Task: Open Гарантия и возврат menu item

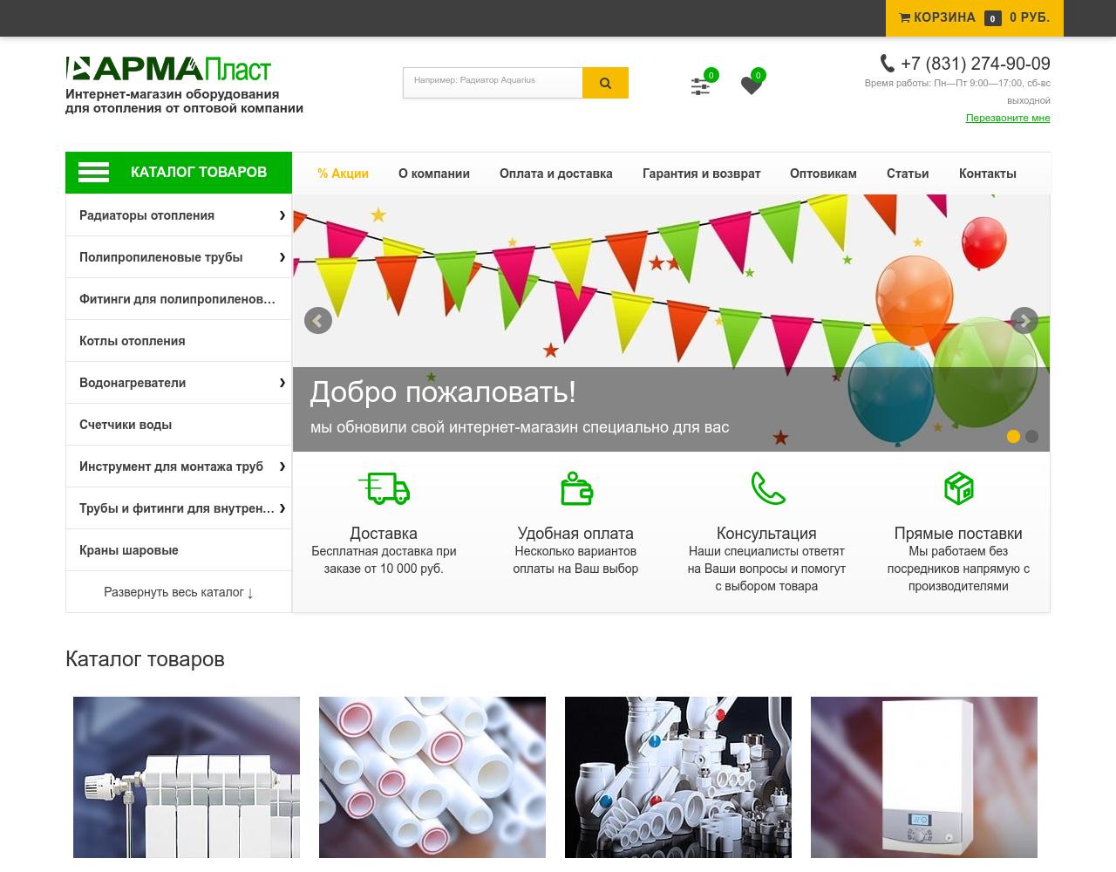Action: point(702,174)
